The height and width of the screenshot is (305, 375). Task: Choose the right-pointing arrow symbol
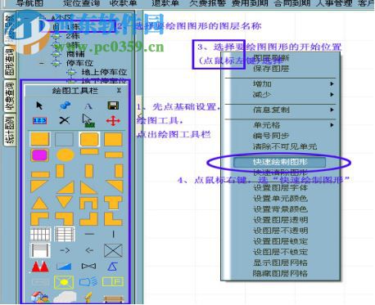click(x=65, y=250)
